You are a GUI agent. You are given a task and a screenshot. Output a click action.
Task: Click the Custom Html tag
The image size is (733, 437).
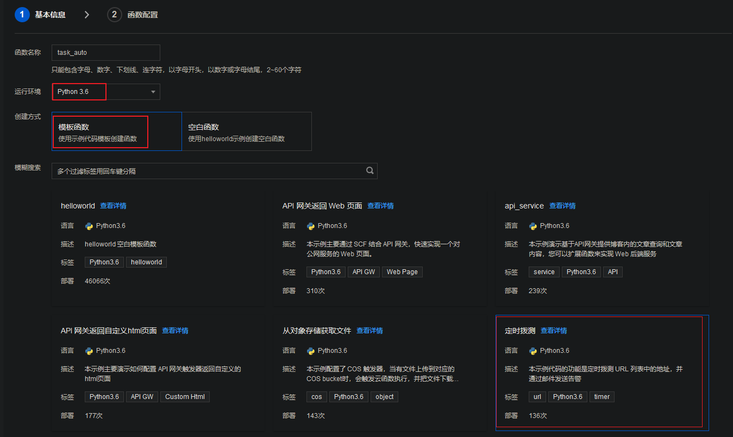185,397
